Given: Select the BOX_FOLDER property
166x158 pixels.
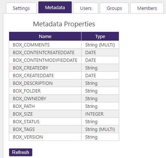Looking at the screenshot, I should (x=27, y=91).
